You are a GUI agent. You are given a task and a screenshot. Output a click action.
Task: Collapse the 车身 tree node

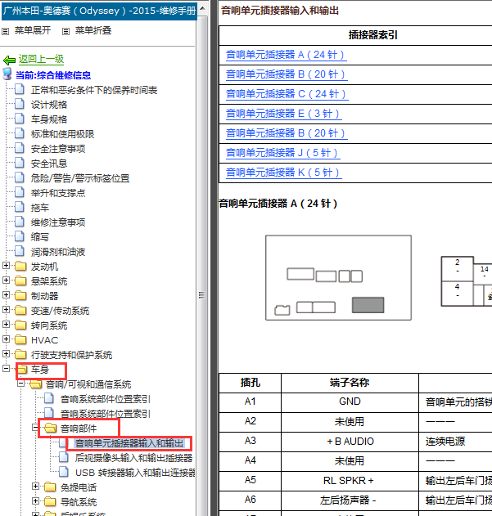(6, 368)
